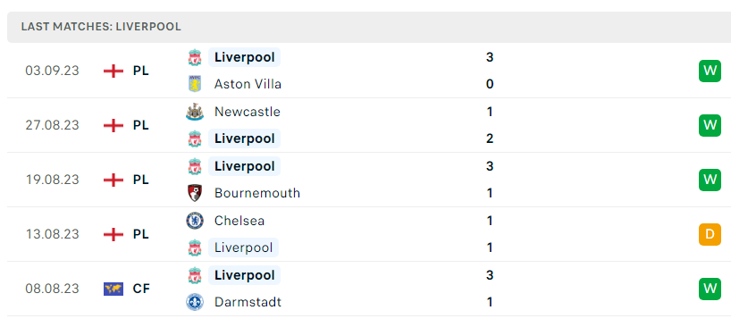Open the Darmstadt team link
The width and height of the screenshot is (731, 327).
point(248,302)
